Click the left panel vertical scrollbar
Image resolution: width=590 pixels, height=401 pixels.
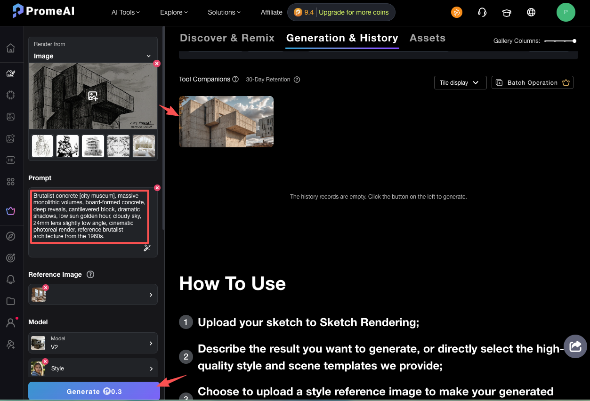(163, 127)
